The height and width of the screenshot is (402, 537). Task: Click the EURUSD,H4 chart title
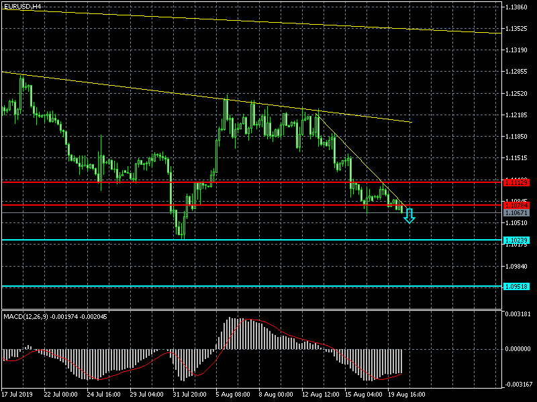[22, 6]
